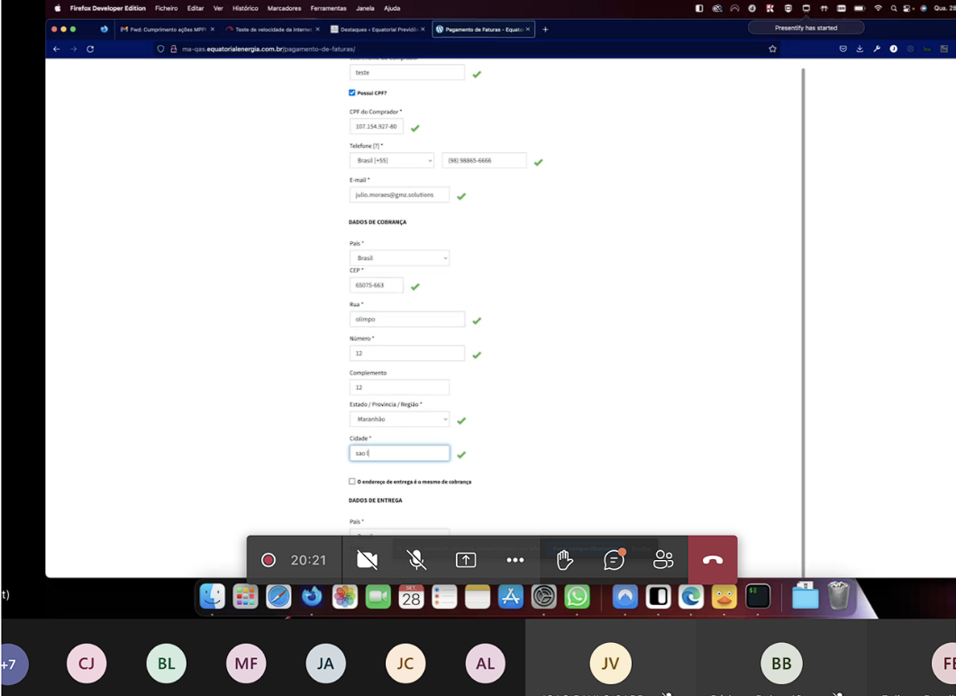Open System Preferences from the dock

pyautogui.click(x=544, y=596)
